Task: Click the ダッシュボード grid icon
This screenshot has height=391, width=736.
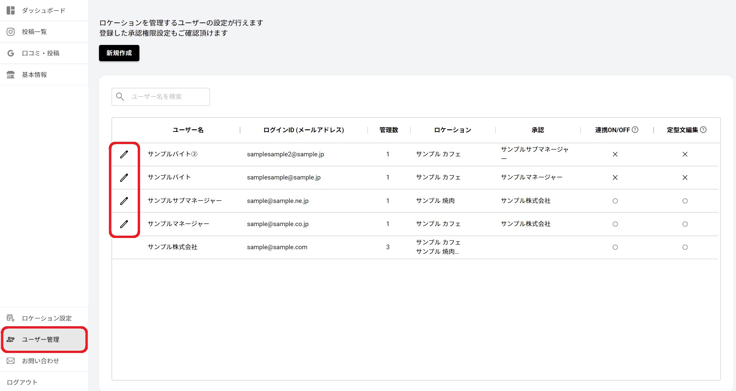Action: click(11, 11)
